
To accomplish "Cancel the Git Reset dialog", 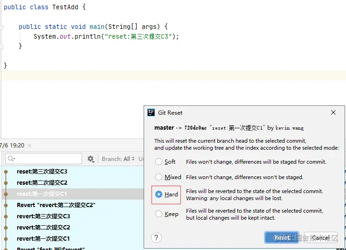I will (x=321, y=238).
